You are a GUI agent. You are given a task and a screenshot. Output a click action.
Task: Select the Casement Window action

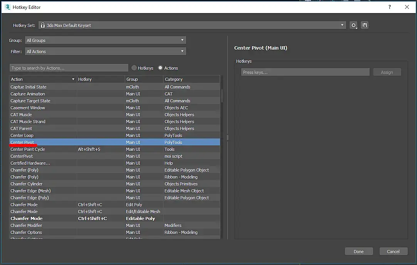click(114, 108)
